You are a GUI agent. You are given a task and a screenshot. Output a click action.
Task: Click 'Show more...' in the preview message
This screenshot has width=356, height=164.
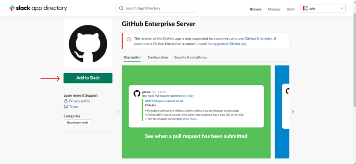(x=190, y=119)
